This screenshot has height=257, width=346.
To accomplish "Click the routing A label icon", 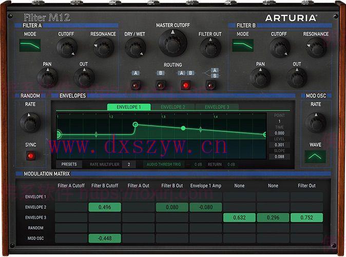I will (136, 73).
